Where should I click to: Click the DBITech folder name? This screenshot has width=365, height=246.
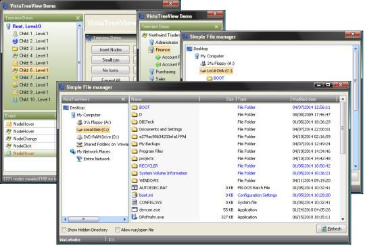[147, 122]
